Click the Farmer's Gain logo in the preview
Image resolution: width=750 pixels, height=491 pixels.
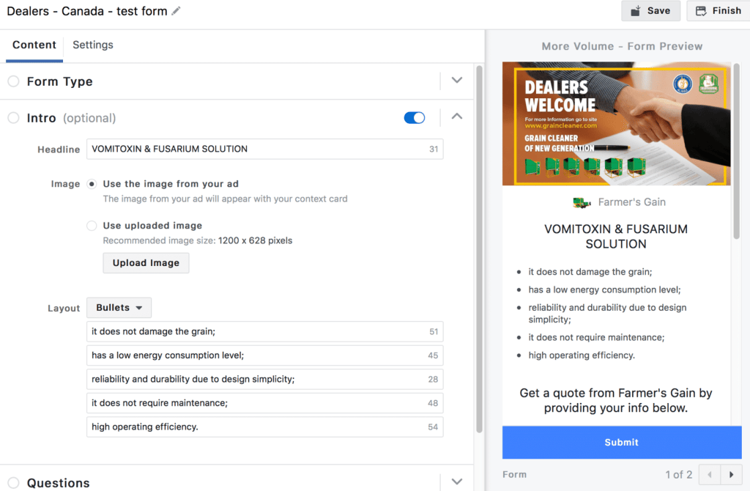pos(581,202)
